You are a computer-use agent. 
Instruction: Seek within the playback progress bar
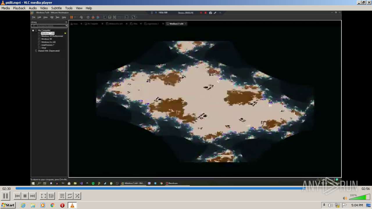pos(186,189)
